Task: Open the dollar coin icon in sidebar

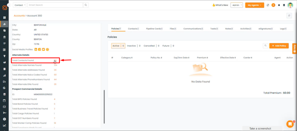Action: [x=4, y=119]
